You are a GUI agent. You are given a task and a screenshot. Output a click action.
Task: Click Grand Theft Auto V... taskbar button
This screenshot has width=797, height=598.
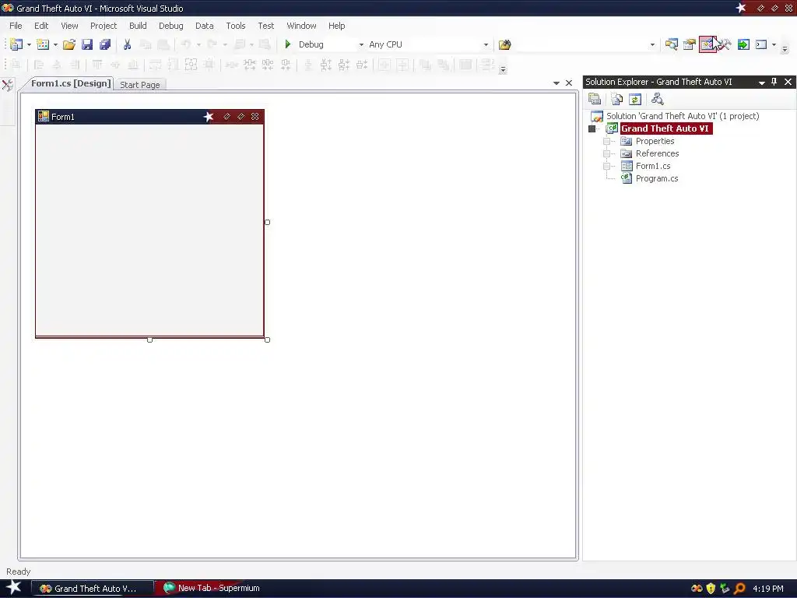click(x=93, y=589)
